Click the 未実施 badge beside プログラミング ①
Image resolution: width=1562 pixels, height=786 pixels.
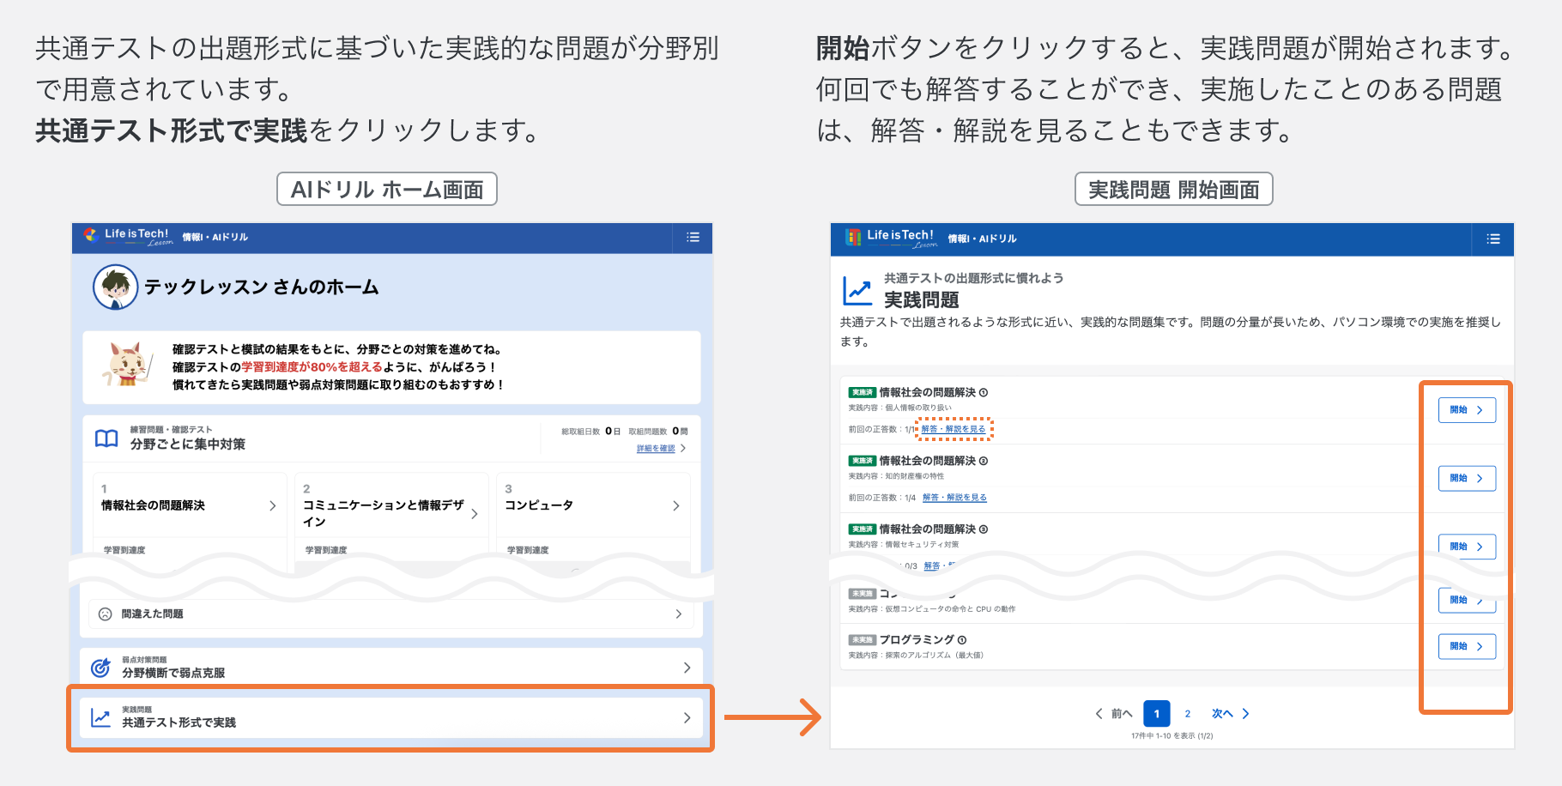click(x=863, y=640)
